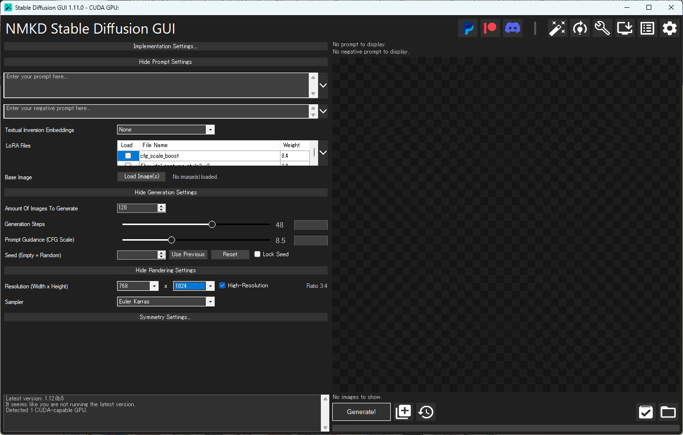This screenshot has width=683, height=435.
Task: Click the Generation Steps slider handle
Action: 212,225
